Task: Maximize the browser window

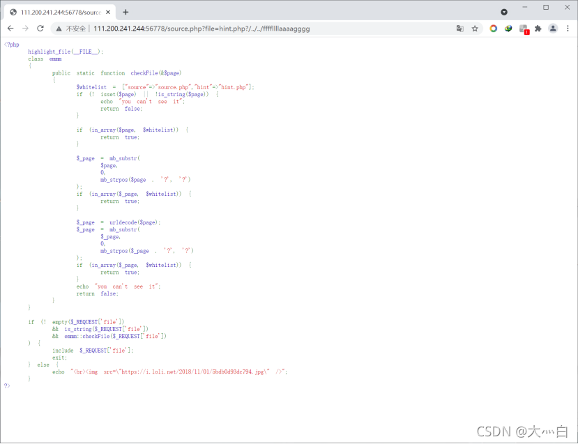Action: (546, 8)
